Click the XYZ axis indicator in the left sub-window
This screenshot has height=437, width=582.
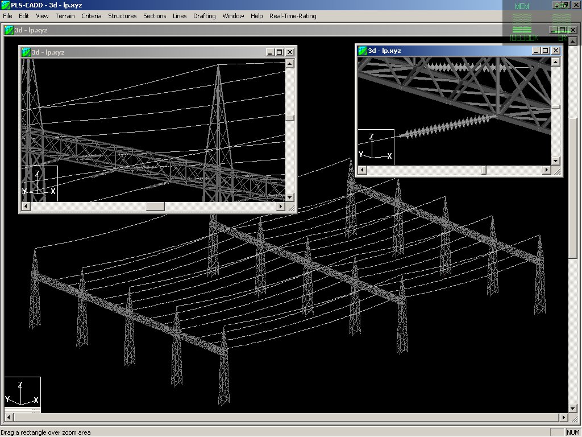40,184
